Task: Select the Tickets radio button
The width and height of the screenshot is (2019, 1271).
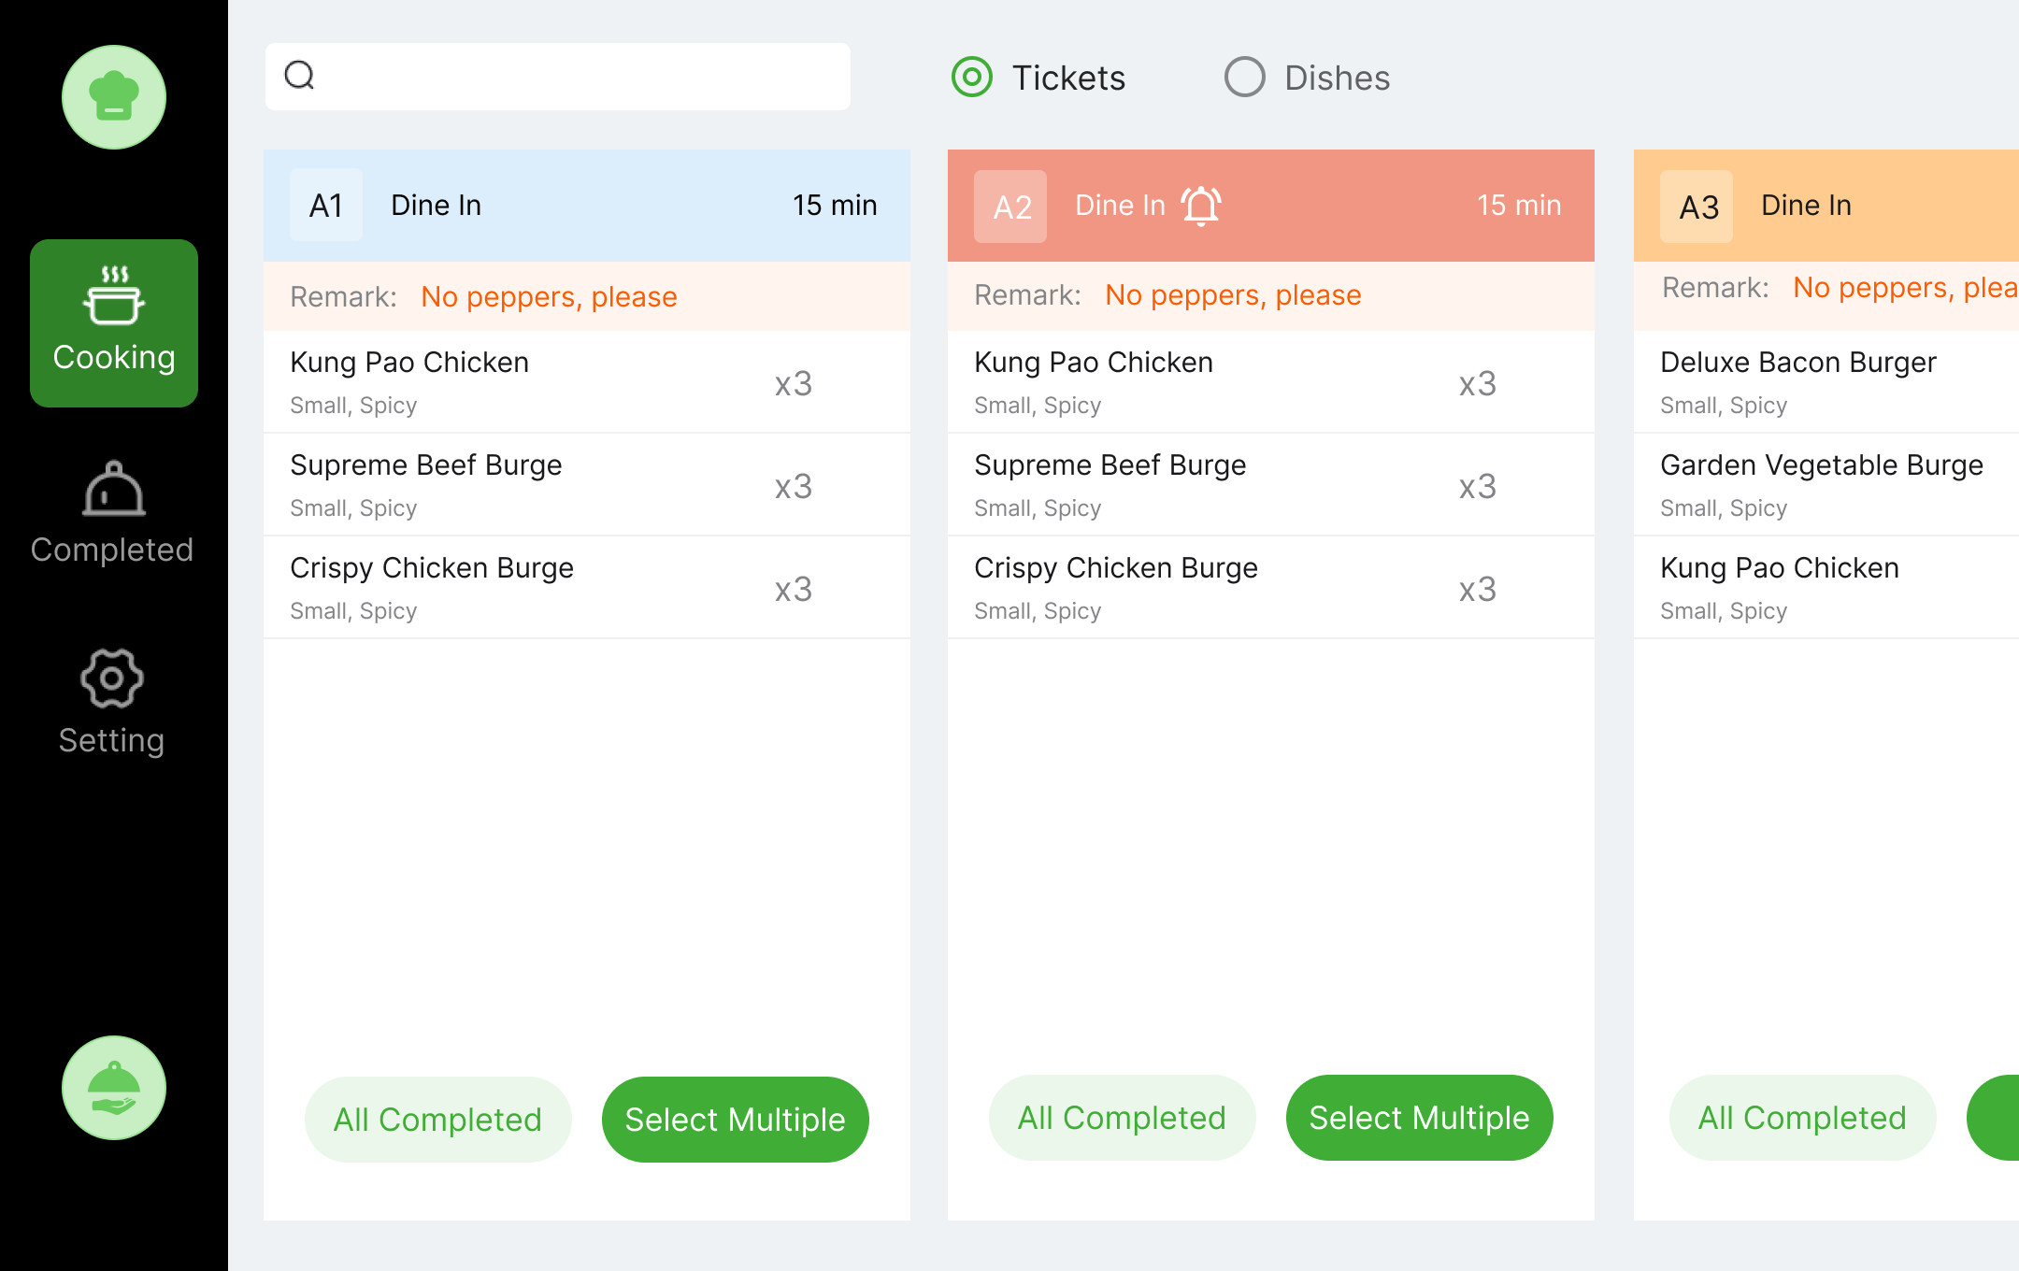Action: coord(971,78)
